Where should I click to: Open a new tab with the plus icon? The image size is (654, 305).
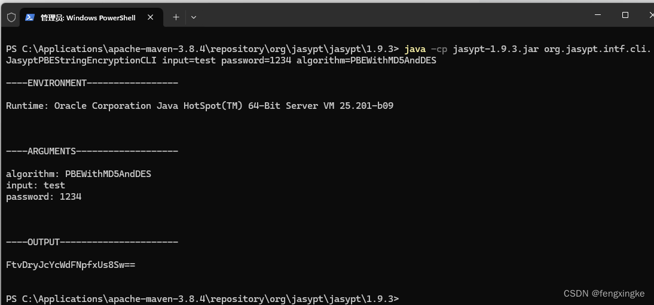click(x=176, y=17)
